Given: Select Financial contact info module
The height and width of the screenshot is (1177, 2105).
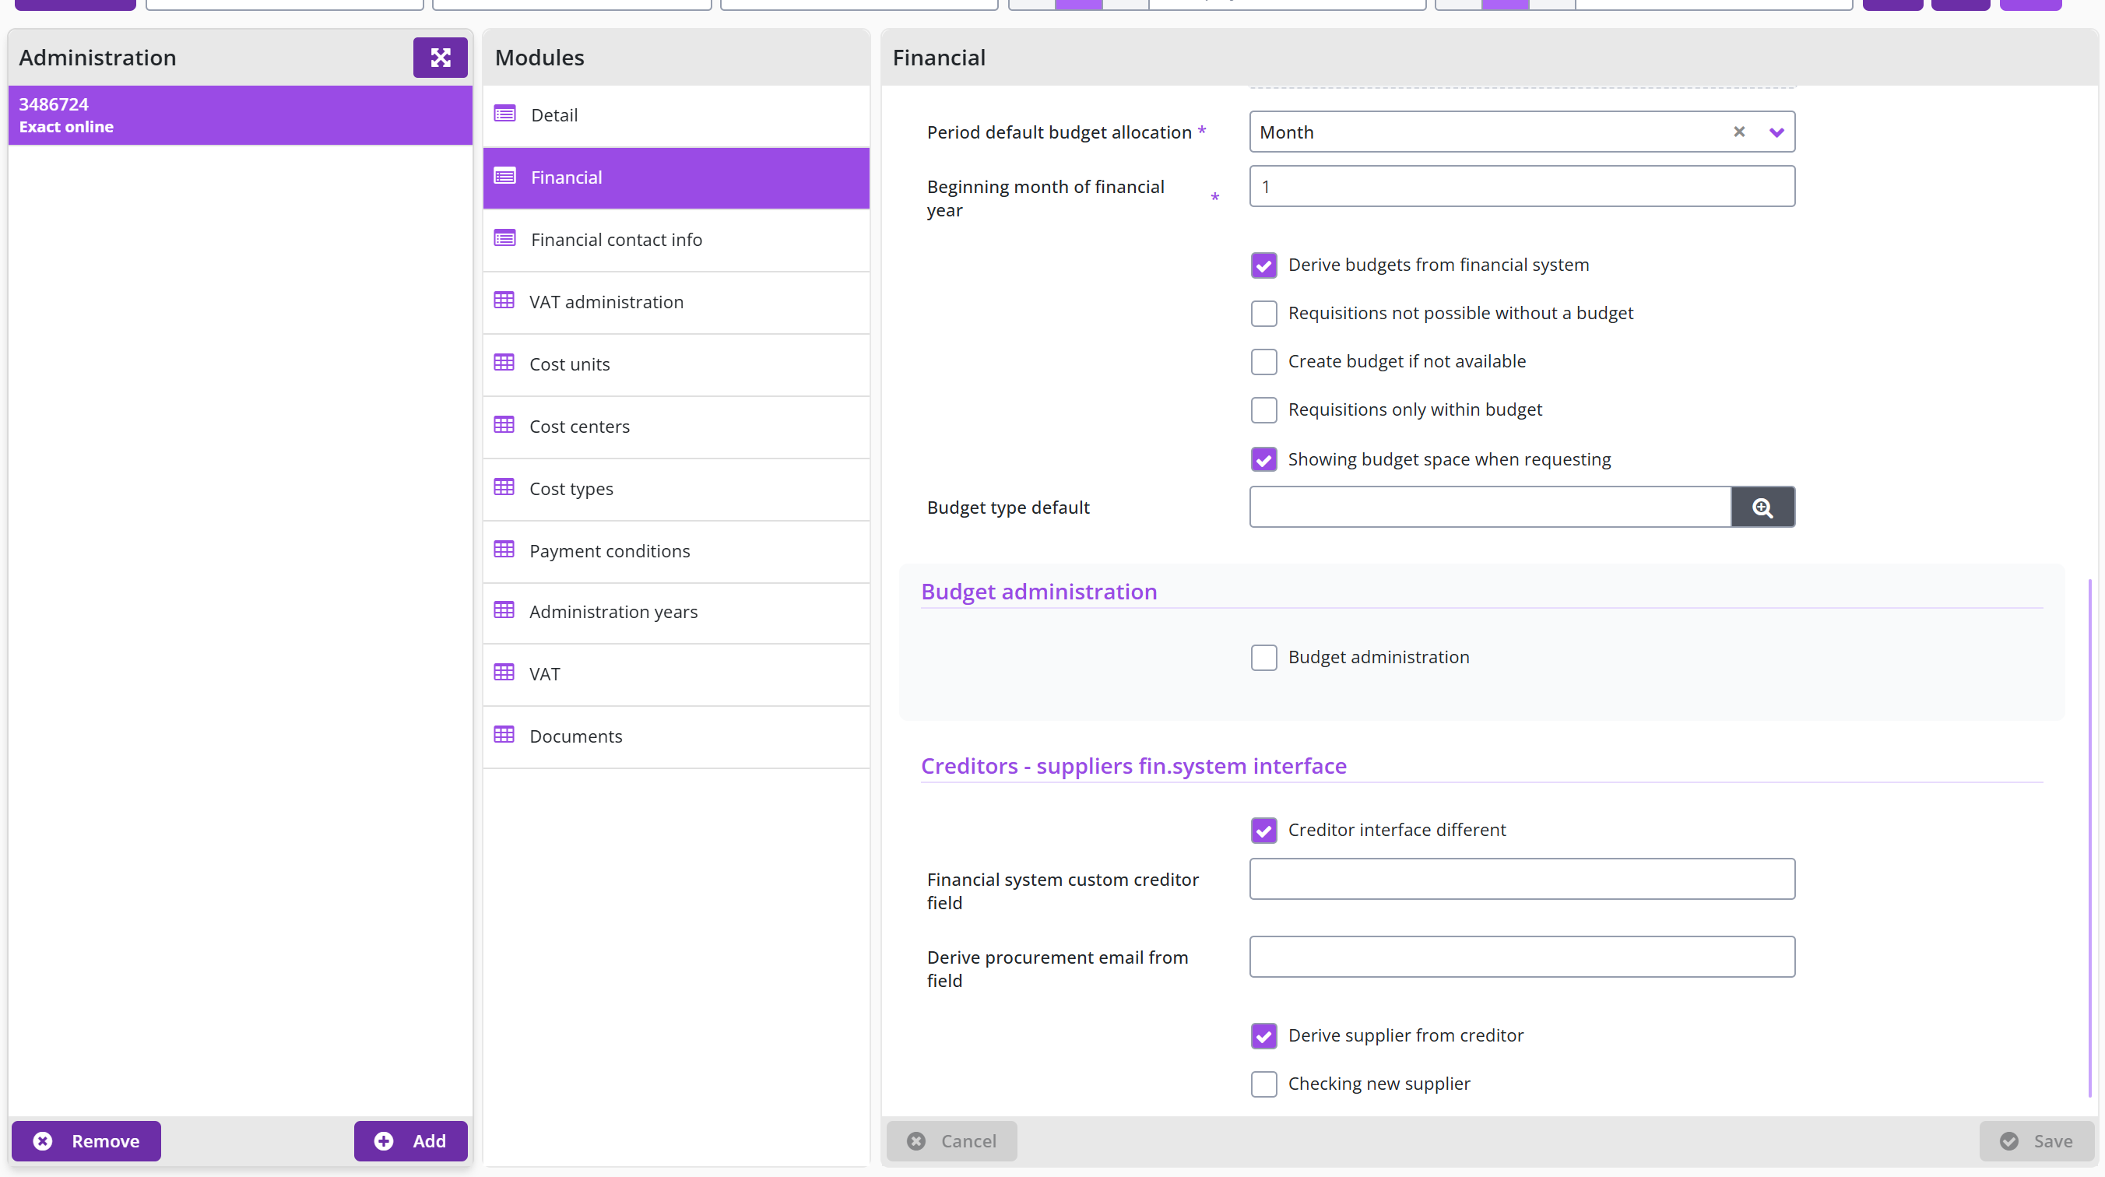Looking at the screenshot, I should click(x=676, y=240).
